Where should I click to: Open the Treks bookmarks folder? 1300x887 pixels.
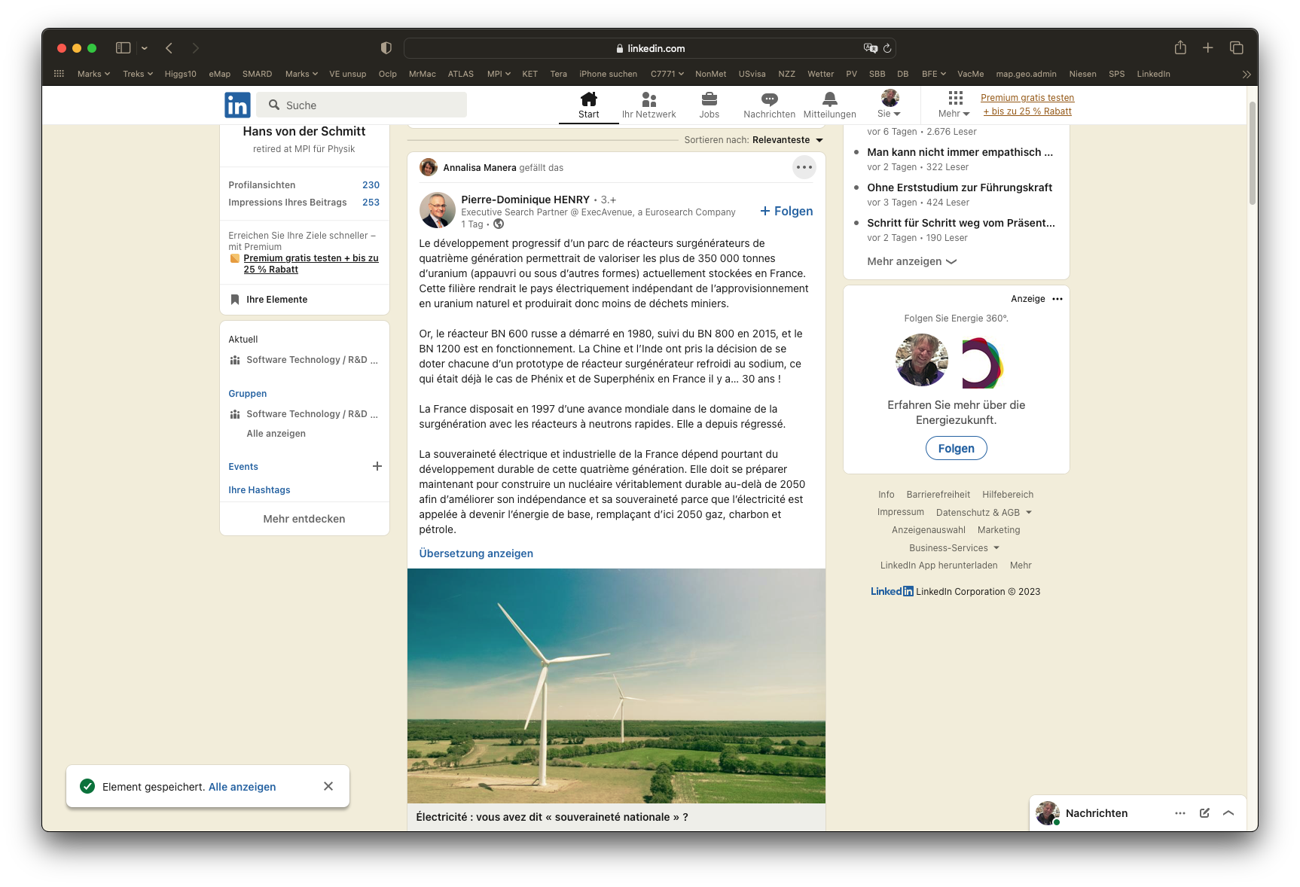[x=138, y=74]
